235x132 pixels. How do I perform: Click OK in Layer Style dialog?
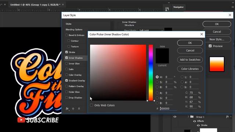[217, 24]
